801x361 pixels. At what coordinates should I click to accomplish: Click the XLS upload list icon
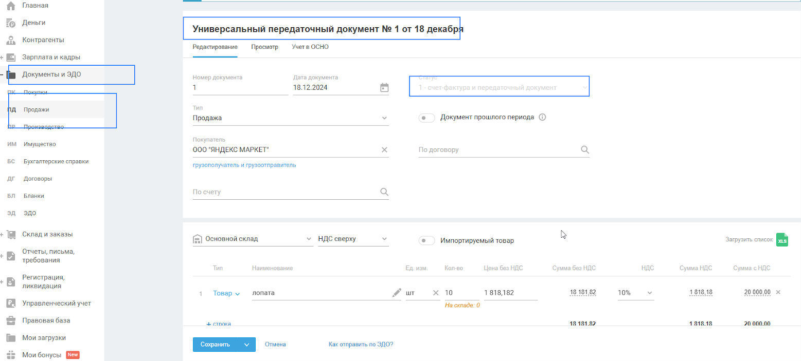point(782,240)
